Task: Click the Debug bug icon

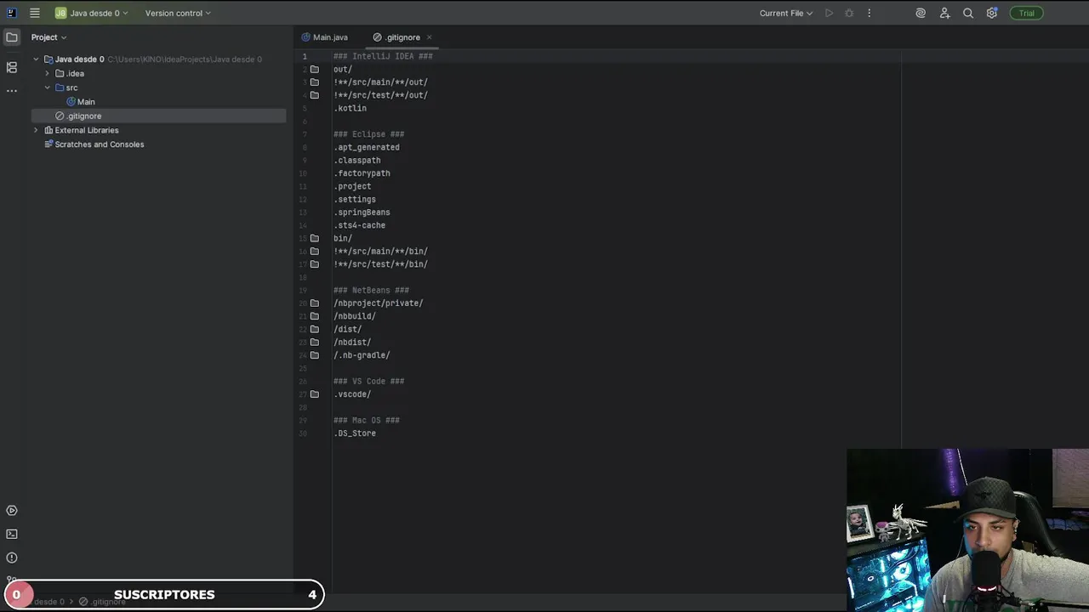Action: (x=849, y=13)
